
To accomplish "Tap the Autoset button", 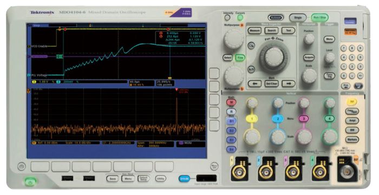I will [x=276, y=18].
